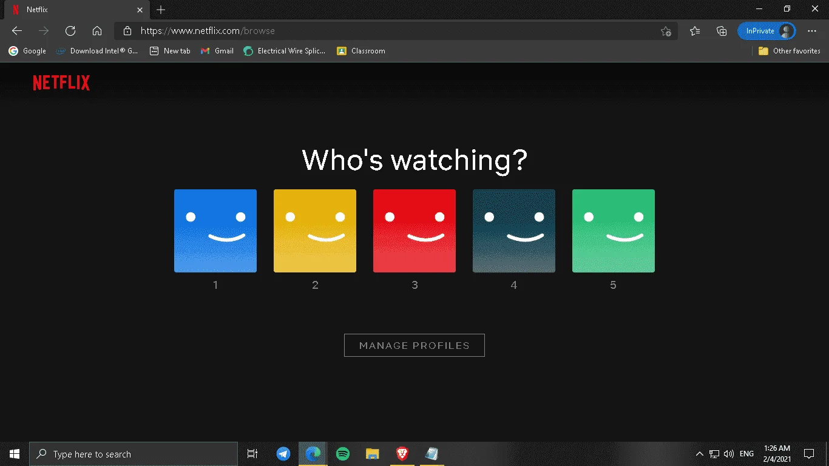Viewport: 829px width, 466px height.
Task: Click the browser forward arrow
Action: (x=44, y=31)
